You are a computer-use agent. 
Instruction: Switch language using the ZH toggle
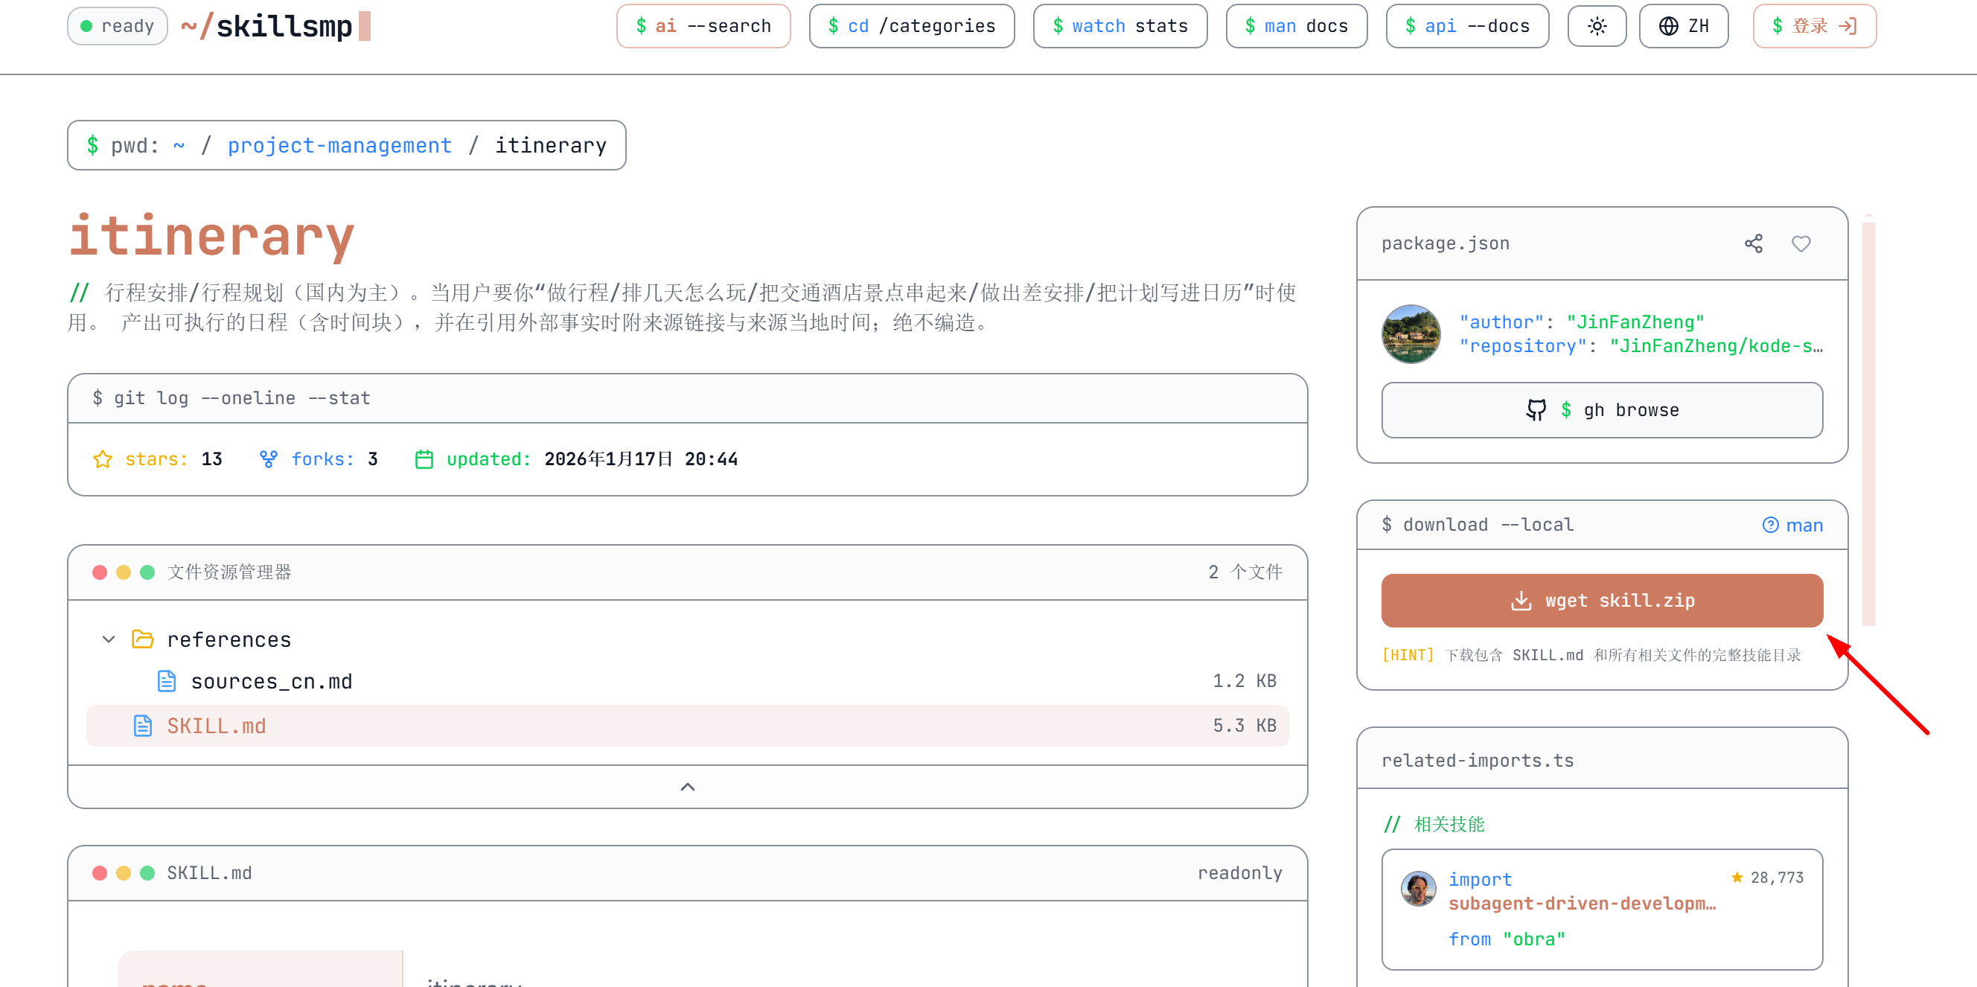tap(1684, 25)
